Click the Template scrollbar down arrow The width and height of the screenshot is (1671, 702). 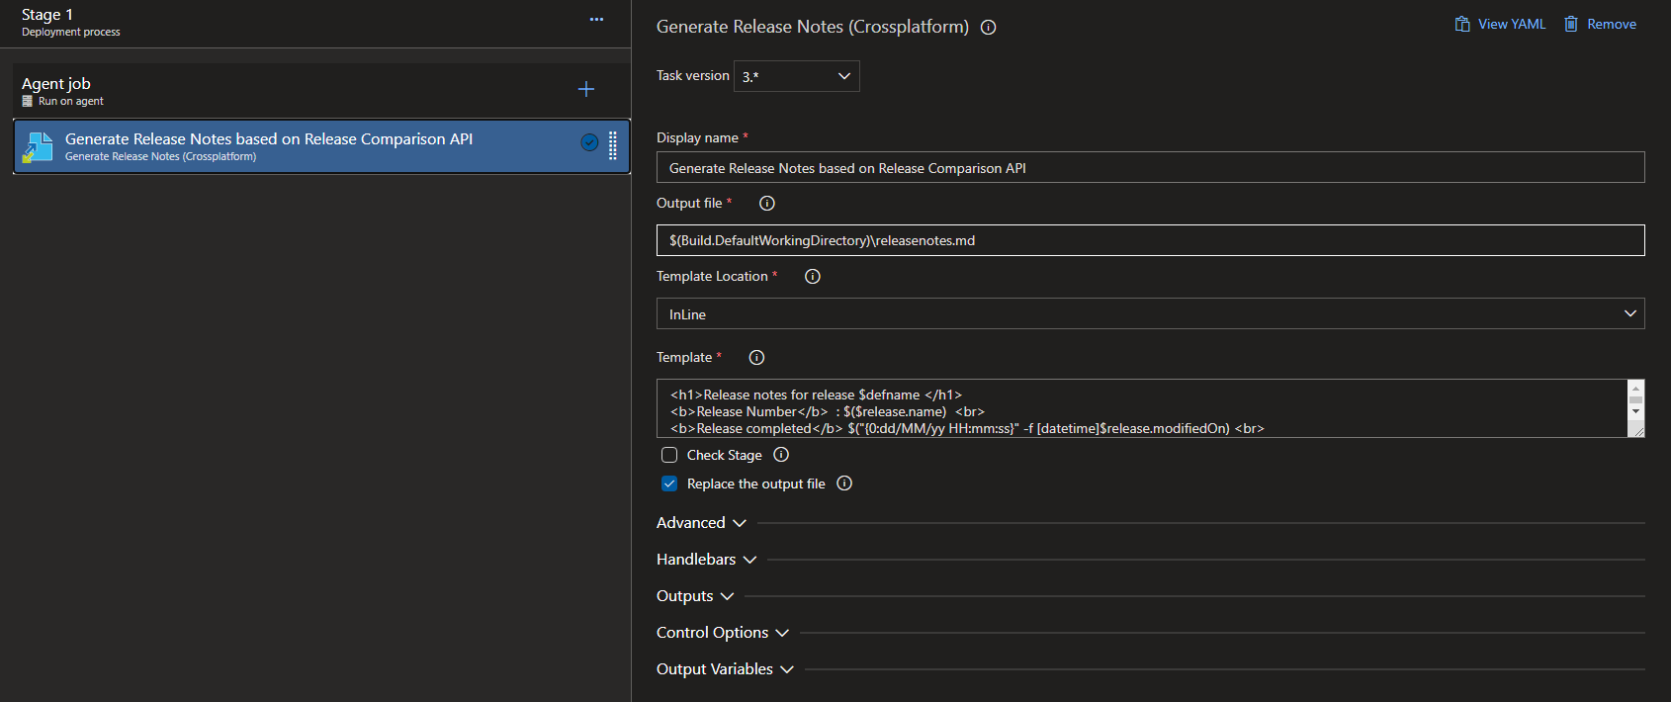[x=1636, y=411]
